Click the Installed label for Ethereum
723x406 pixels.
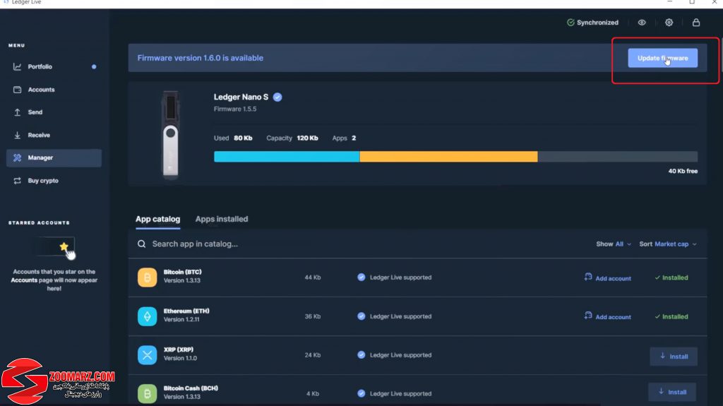click(671, 316)
